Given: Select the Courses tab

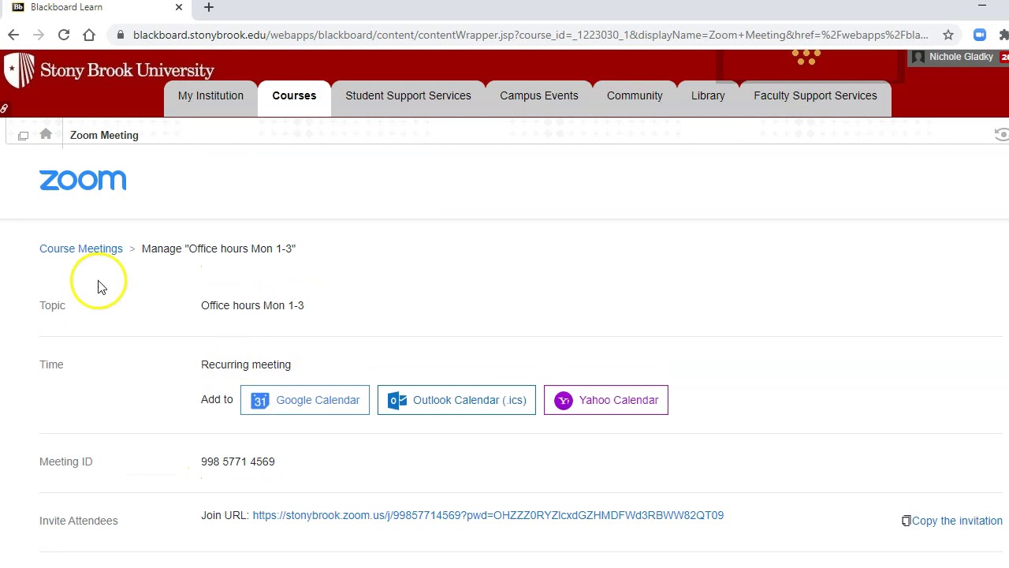Looking at the screenshot, I should [294, 95].
